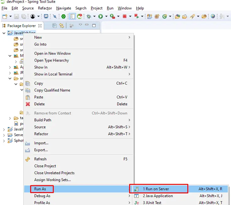The image size is (231, 205).
Task: Click the Skip All Breakpoints icon
Action: click(55, 16)
